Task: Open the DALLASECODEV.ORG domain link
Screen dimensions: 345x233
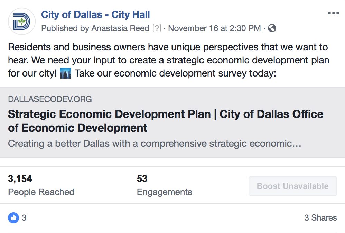Action: click(x=50, y=99)
